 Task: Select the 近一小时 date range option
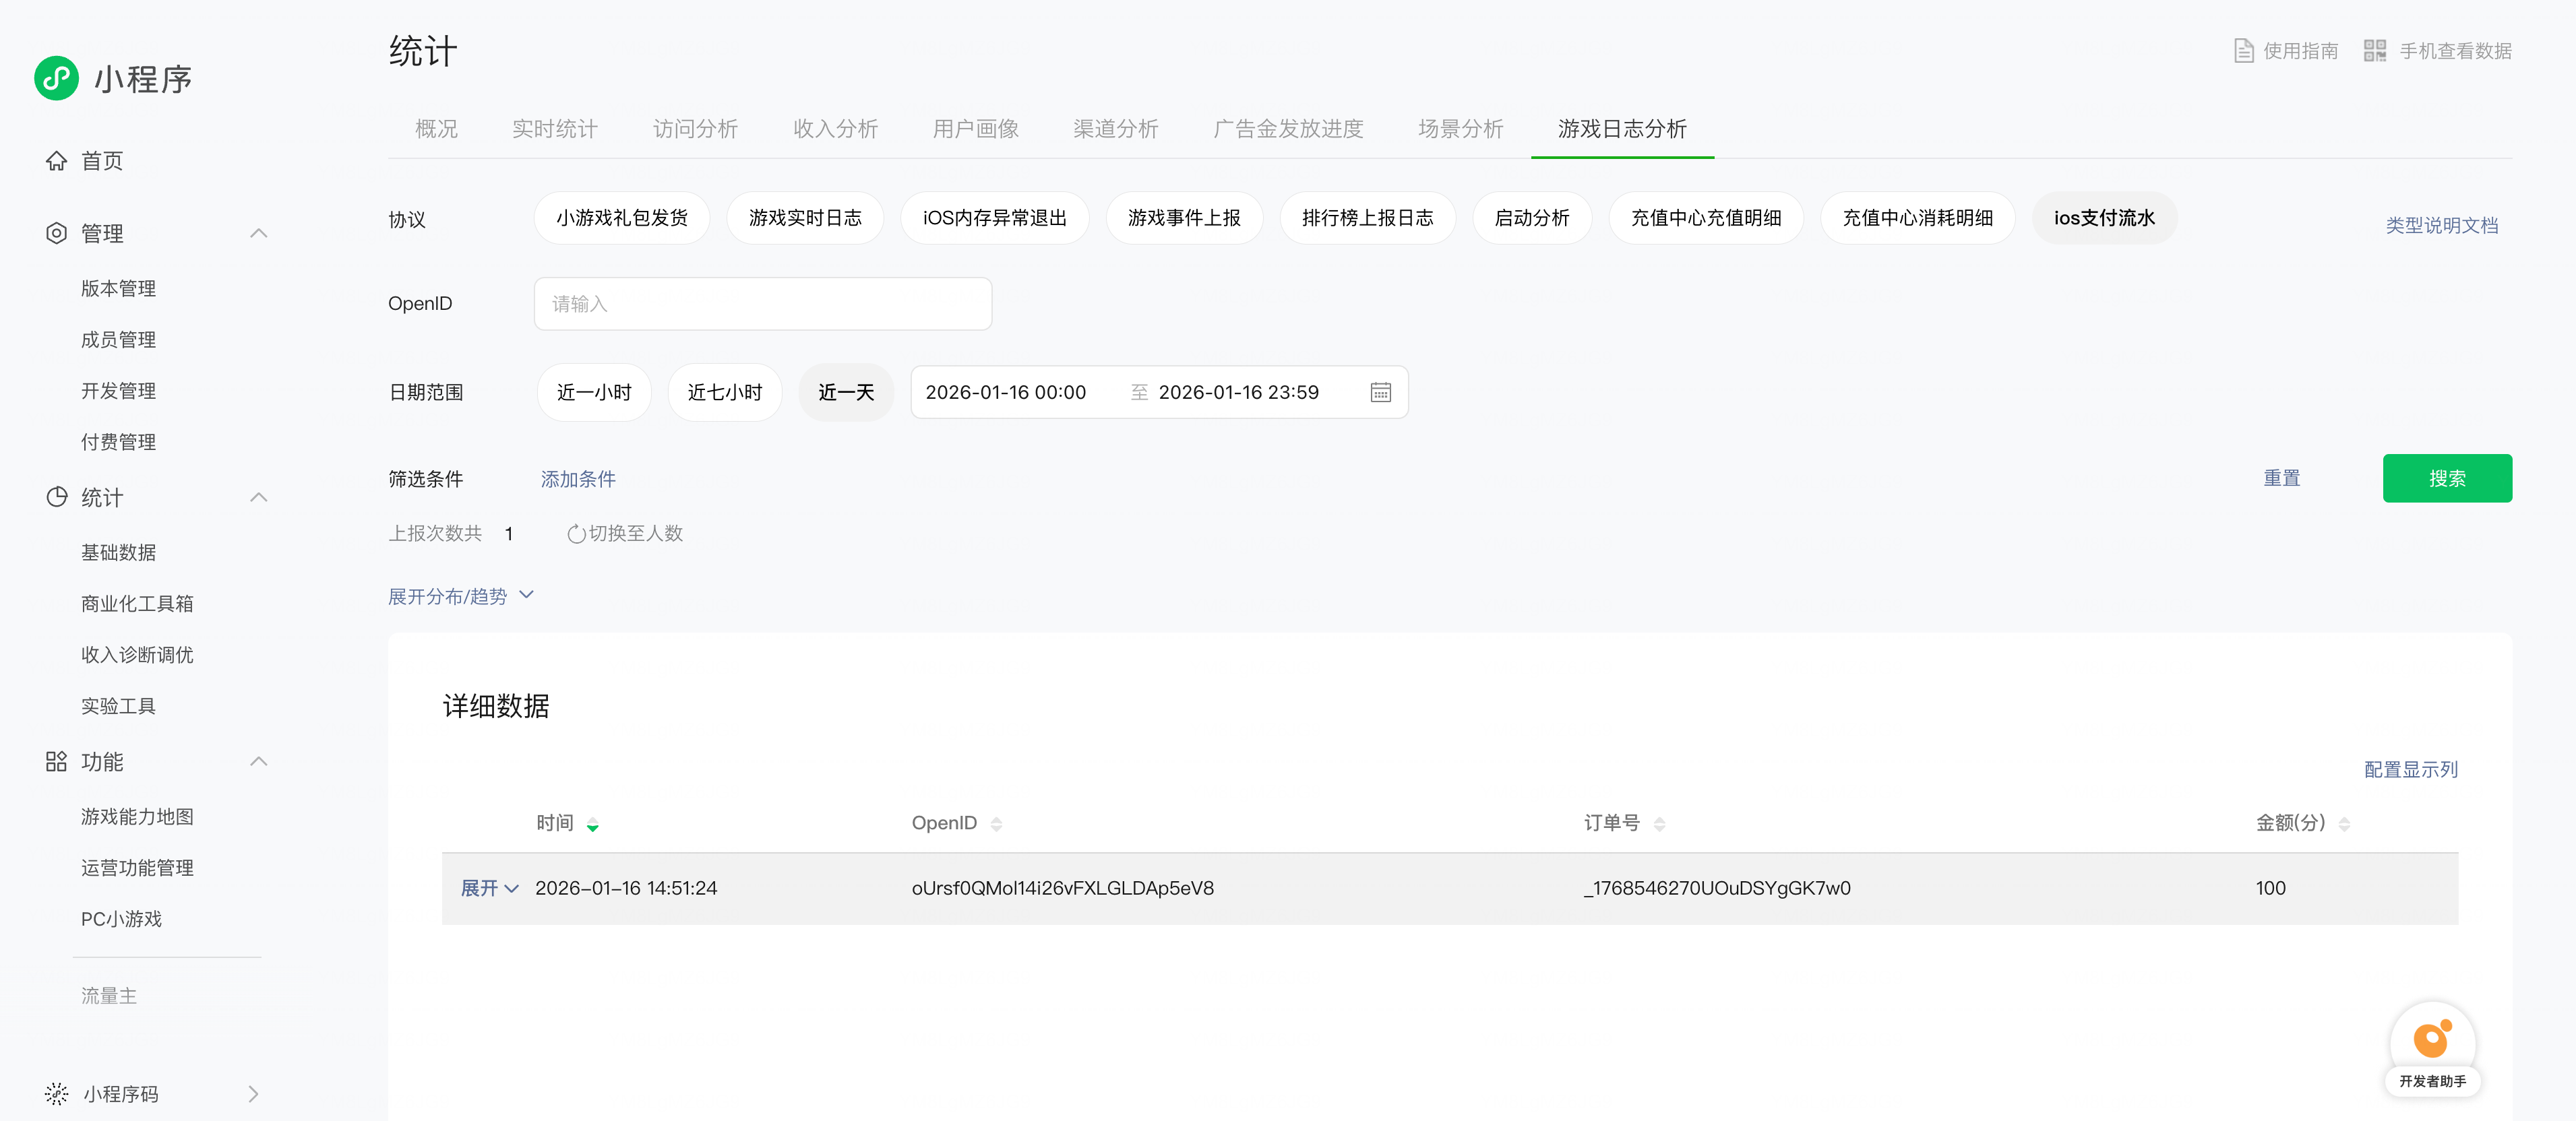click(594, 393)
